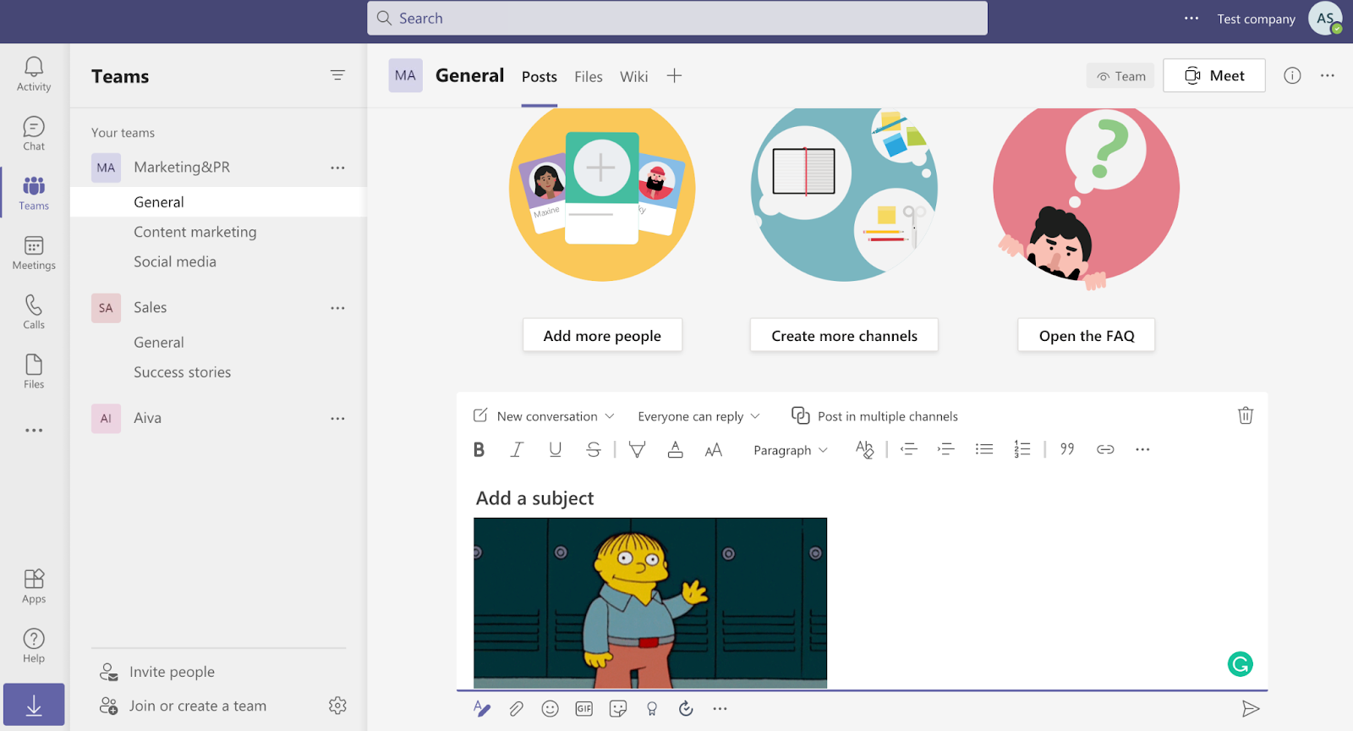Open more options for Marketing&PR team
This screenshot has width=1353, height=731.
click(x=337, y=168)
